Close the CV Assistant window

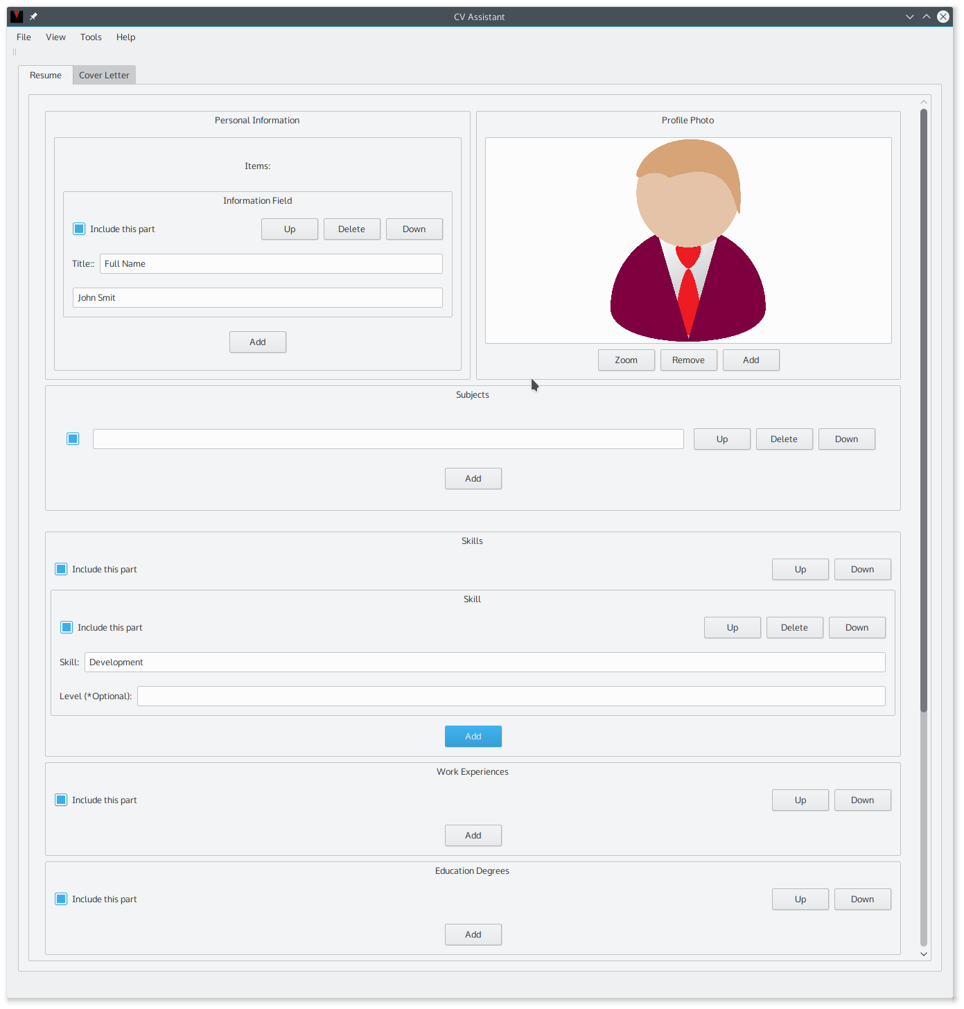coord(943,17)
